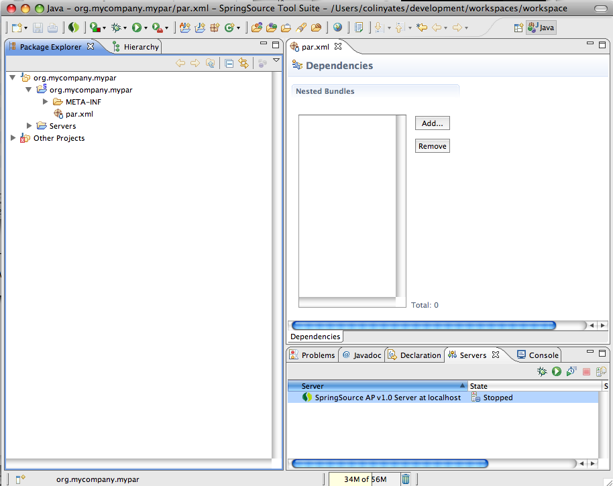Select the META-INF folder row
Viewport: 613px width, 486px height.
tap(83, 102)
